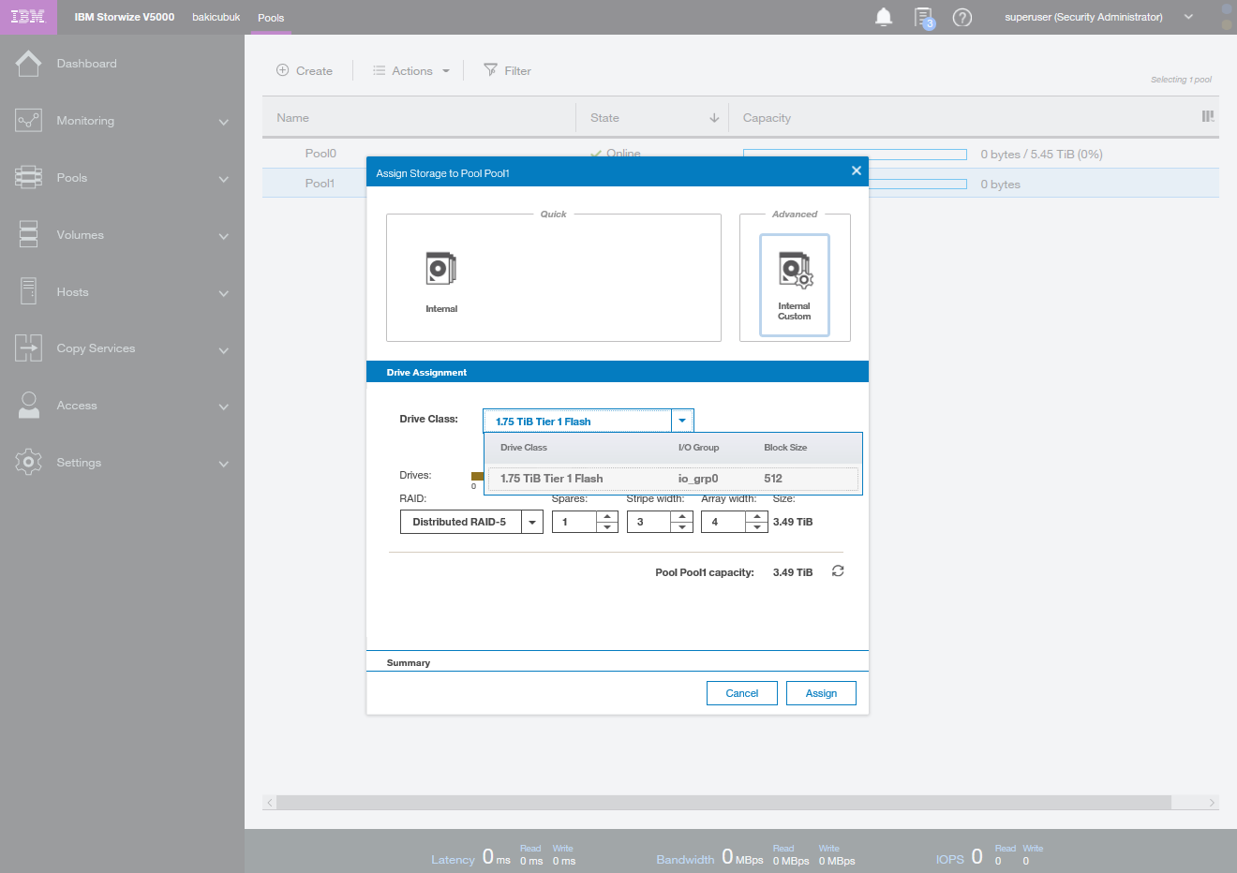This screenshot has width=1237, height=873.
Task: Select the Internal Custom advanced icon
Action: click(795, 286)
